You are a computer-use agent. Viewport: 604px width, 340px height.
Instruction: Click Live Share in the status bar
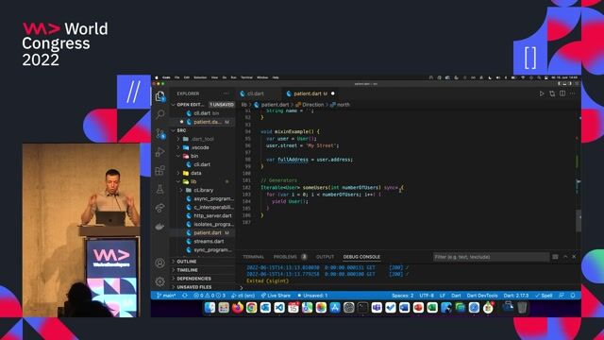(x=276, y=296)
